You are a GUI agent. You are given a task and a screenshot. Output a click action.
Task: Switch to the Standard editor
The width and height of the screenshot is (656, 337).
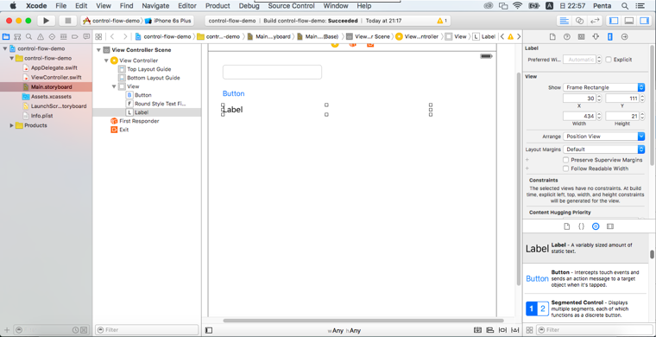click(x=565, y=21)
